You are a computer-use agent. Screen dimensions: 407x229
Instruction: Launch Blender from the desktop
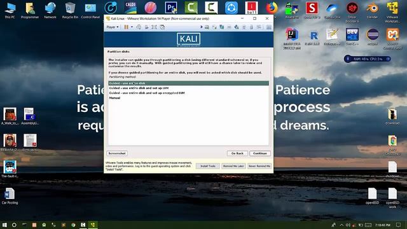[x=372, y=10]
